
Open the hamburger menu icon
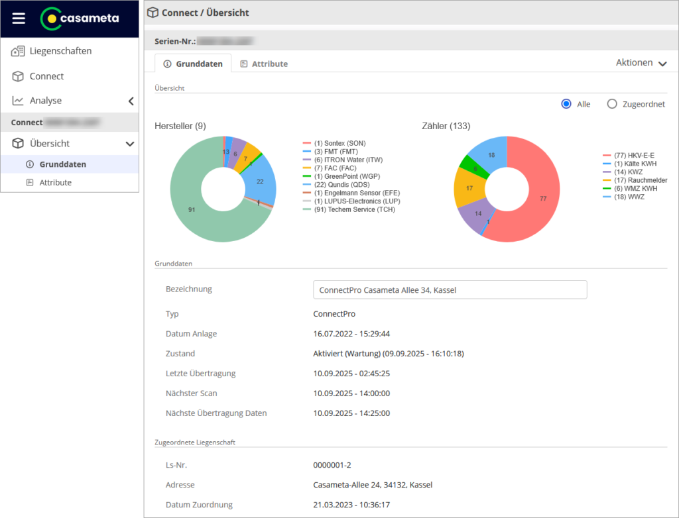click(x=19, y=19)
